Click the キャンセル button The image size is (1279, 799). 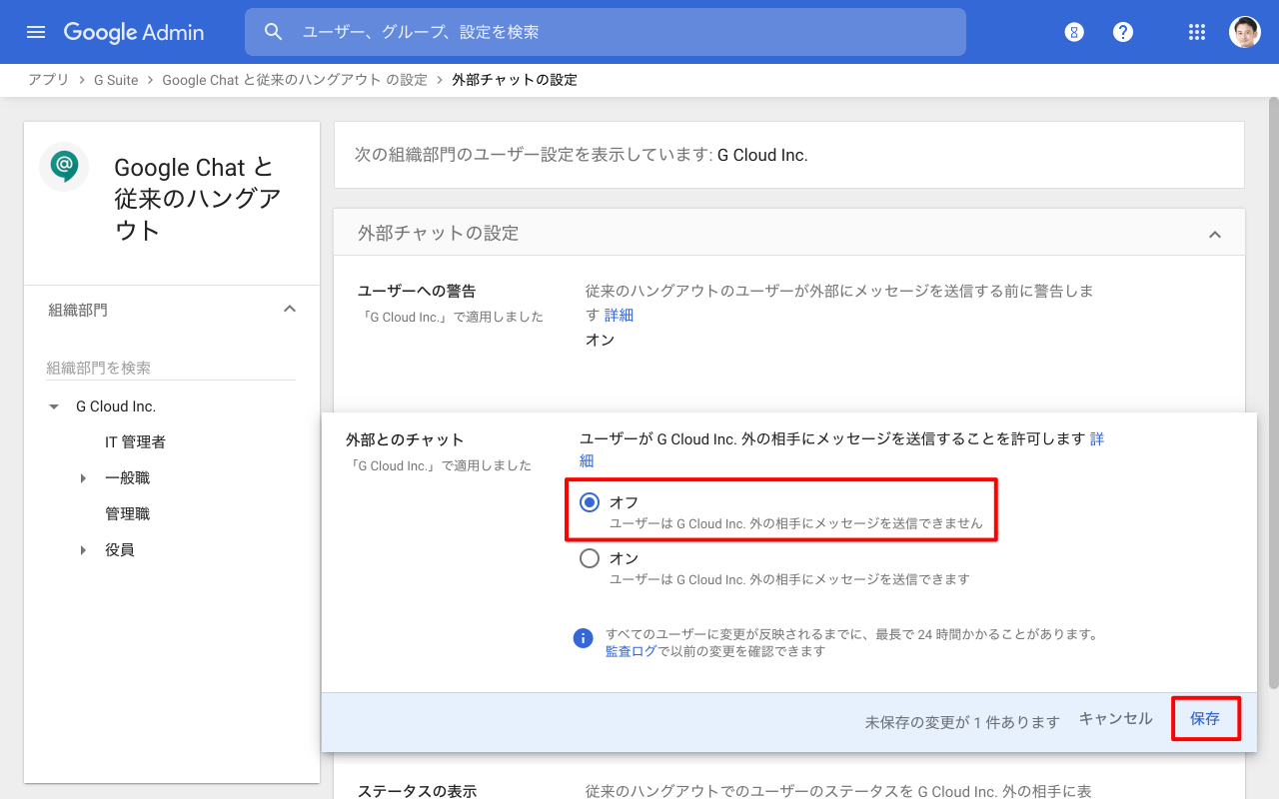tap(1115, 719)
